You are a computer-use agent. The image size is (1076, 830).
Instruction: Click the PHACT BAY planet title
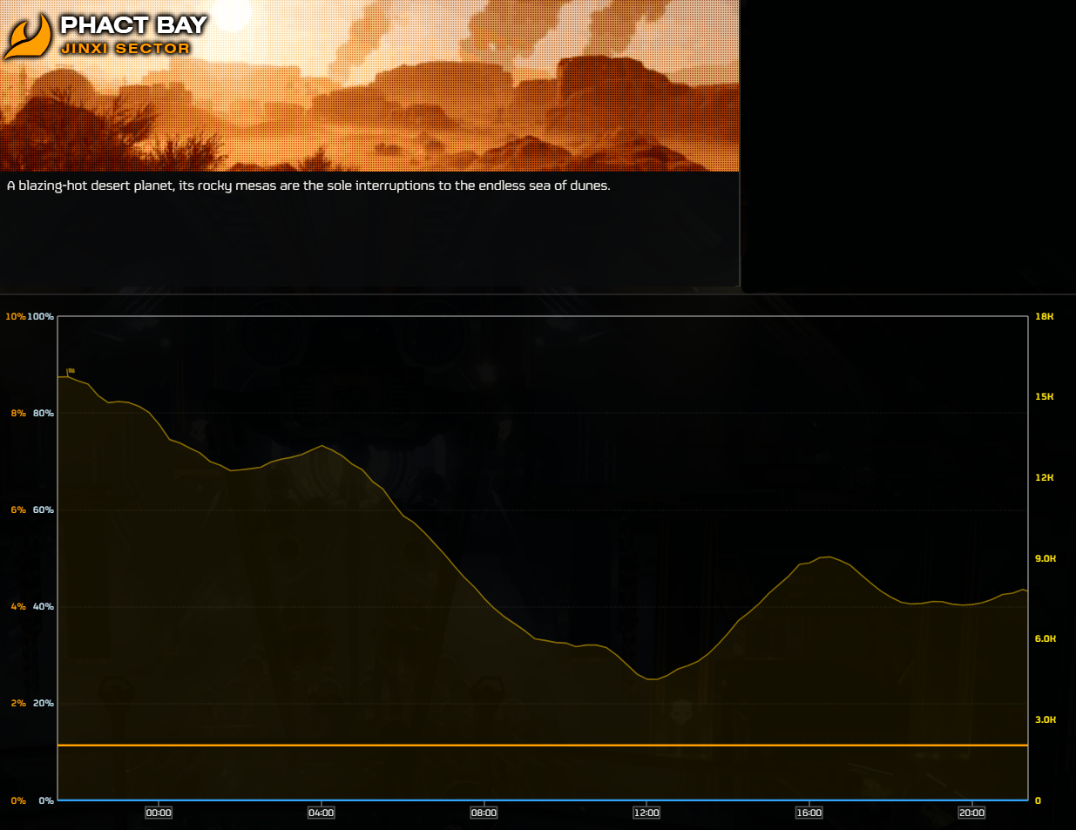click(133, 25)
